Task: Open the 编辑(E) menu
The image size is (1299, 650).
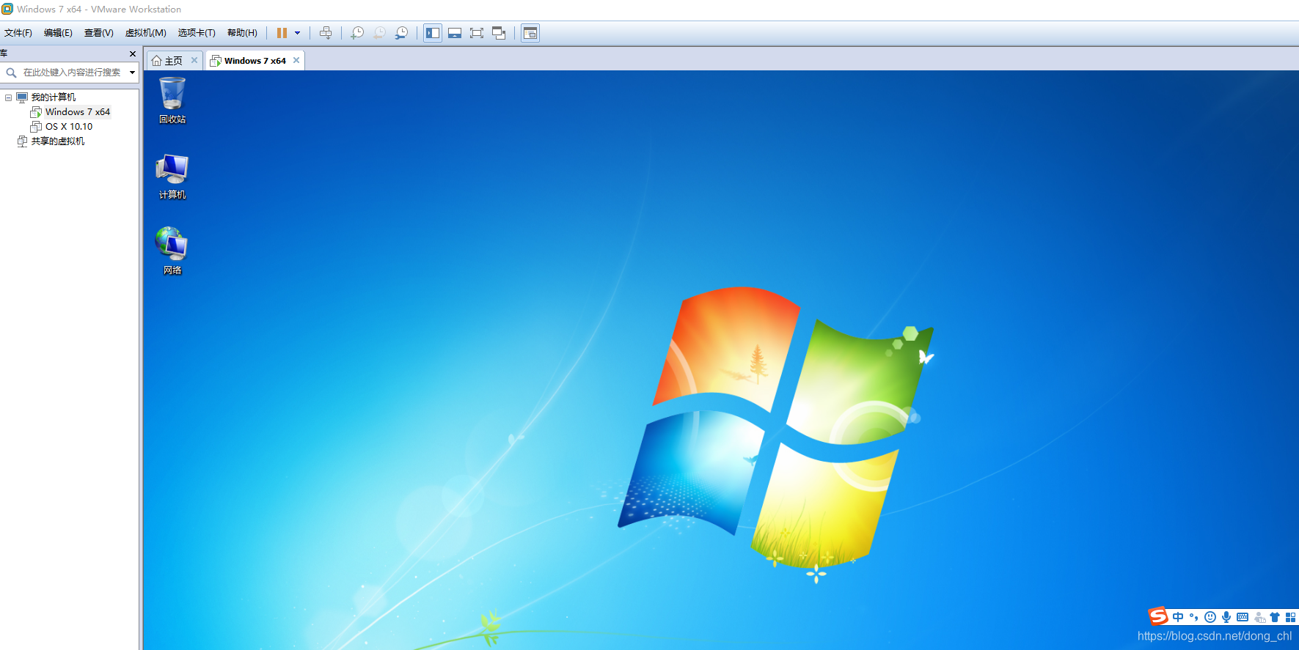Action: coord(58,33)
